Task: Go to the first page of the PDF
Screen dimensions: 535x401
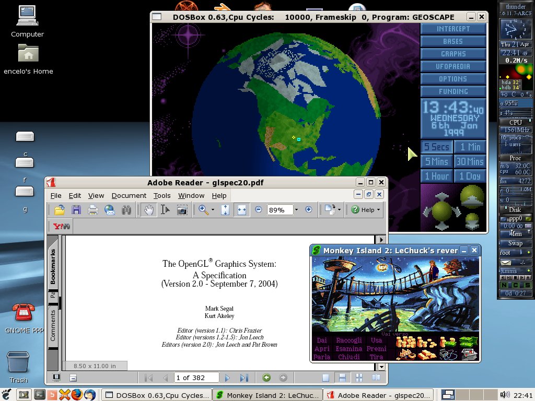Action: coord(149,378)
